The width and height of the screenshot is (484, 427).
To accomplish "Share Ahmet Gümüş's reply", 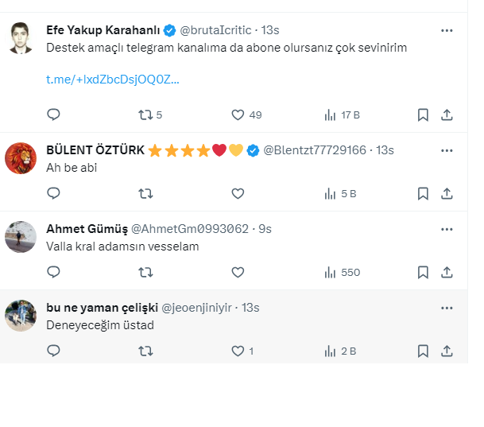I will 447,272.
